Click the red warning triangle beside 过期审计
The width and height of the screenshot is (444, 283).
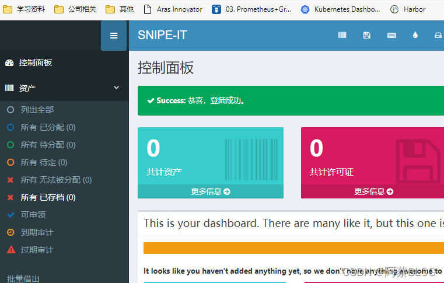[x=11, y=250]
